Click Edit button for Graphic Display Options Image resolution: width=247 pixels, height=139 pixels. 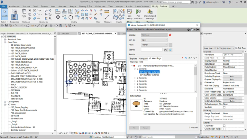232,79
